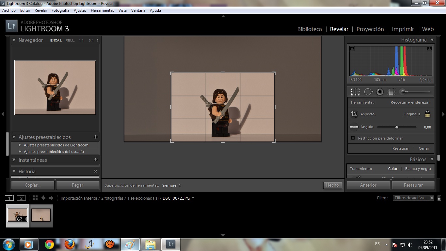Switch to the Imprimir module
446x251 pixels.
(x=403, y=29)
